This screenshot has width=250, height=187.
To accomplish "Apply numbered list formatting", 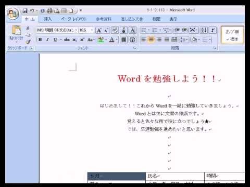I will tap(155, 30).
